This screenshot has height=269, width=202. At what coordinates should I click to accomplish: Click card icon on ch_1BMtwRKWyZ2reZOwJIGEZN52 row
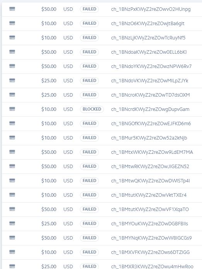(x=12, y=166)
